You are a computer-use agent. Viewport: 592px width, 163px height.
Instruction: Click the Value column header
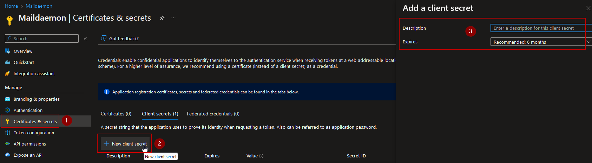point(252,156)
